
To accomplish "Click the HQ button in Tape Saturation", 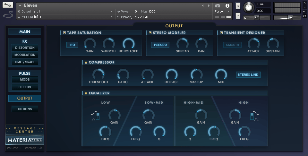I will click(x=73, y=45).
